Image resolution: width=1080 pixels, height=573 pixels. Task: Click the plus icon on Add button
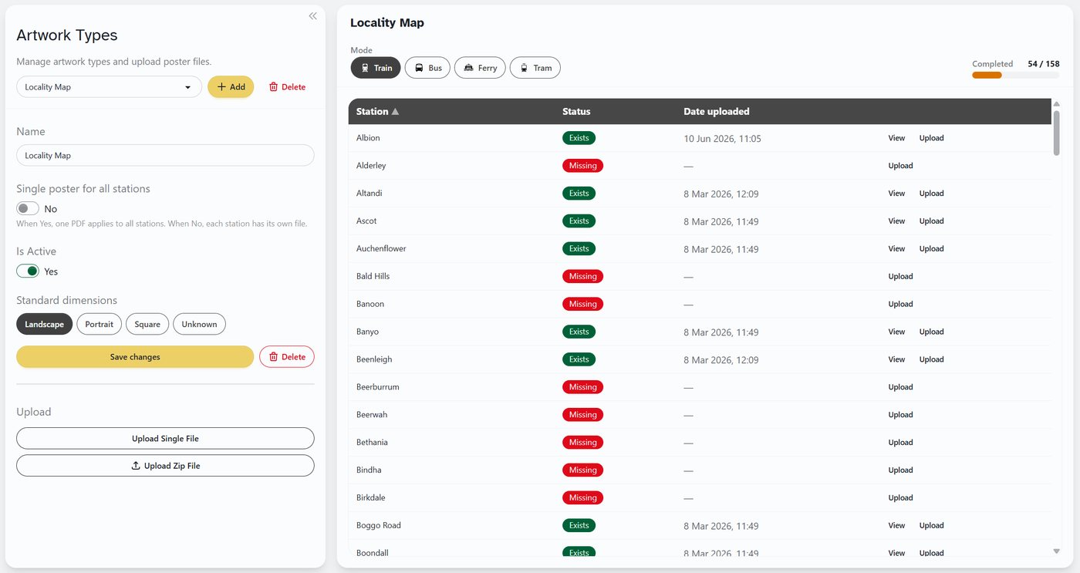(221, 87)
